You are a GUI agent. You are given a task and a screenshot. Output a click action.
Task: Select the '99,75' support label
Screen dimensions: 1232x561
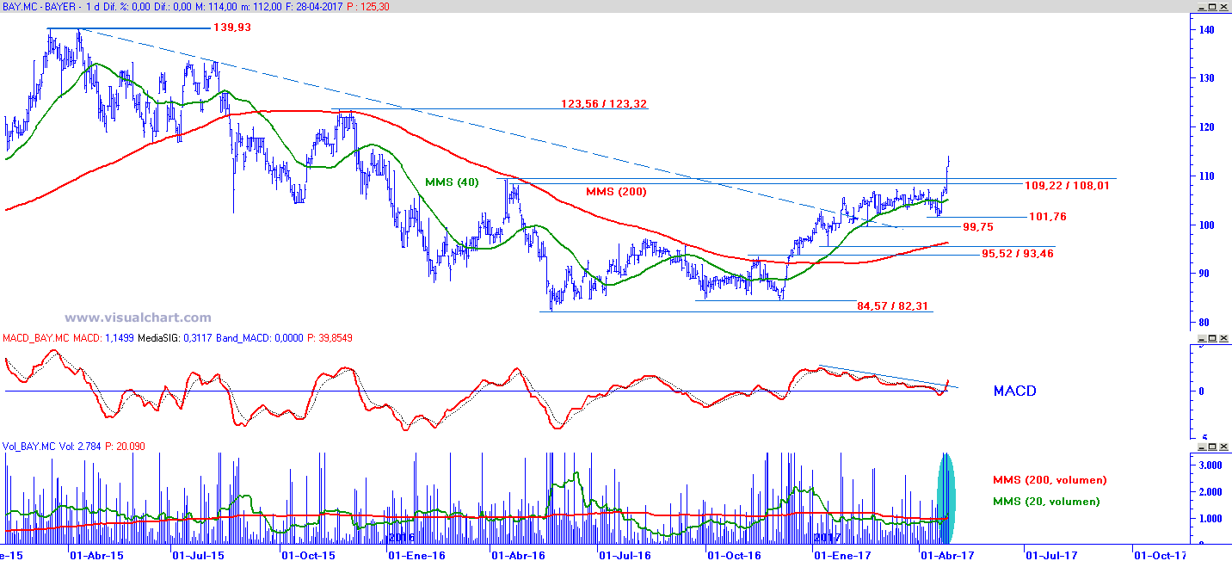pos(978,226)
